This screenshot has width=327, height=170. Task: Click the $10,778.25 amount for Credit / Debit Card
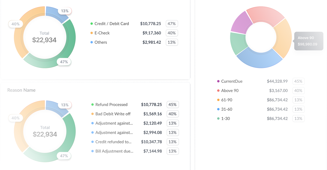pos(151,24)
